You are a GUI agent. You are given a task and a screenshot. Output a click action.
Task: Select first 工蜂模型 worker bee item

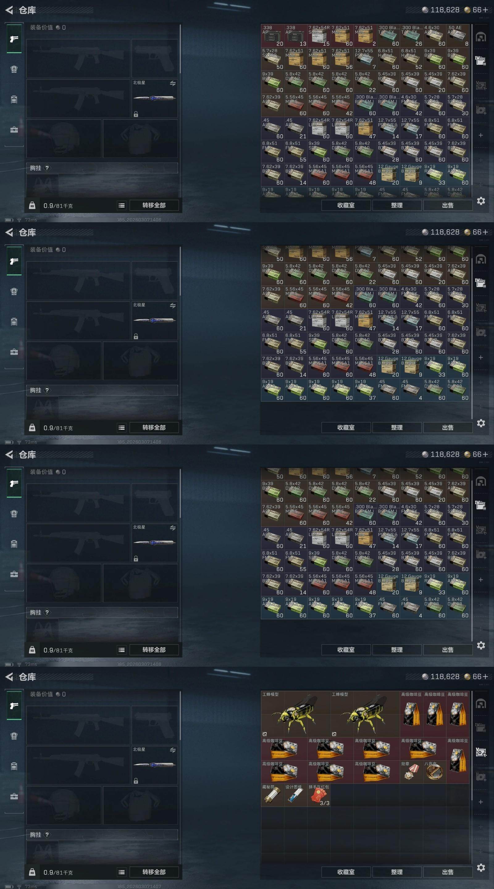click(295, 714)
